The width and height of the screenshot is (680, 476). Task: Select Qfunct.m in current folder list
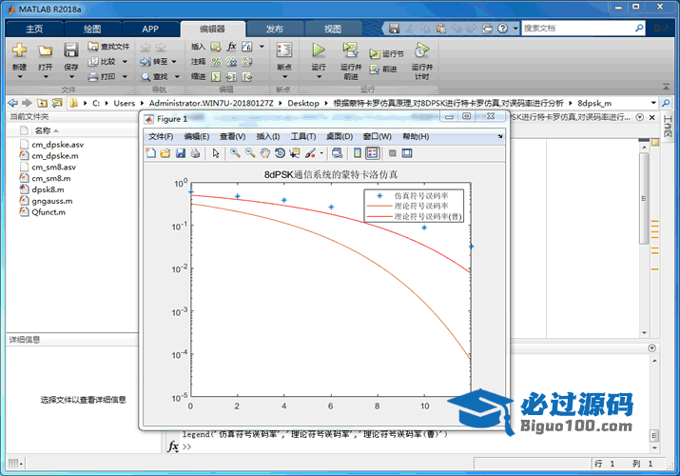pyautogui.click(x=49, y=212)
